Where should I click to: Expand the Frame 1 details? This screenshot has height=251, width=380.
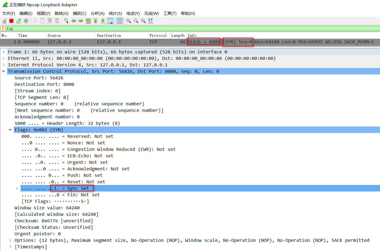point(4,52)
